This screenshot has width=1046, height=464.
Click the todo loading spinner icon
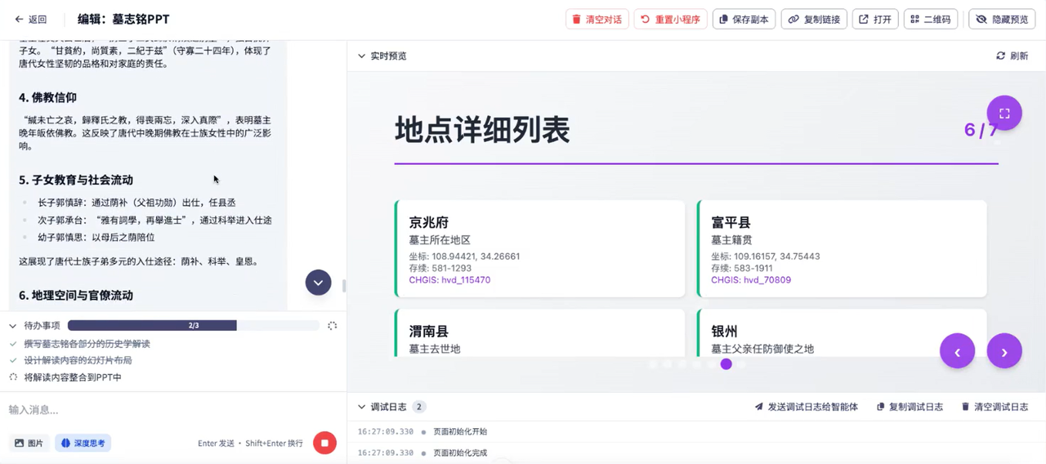click(332, 325)
